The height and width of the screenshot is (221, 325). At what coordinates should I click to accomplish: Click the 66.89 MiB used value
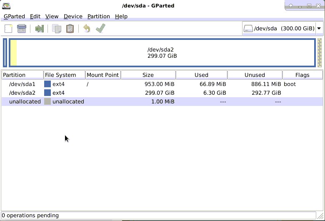(x=212, y=84)
